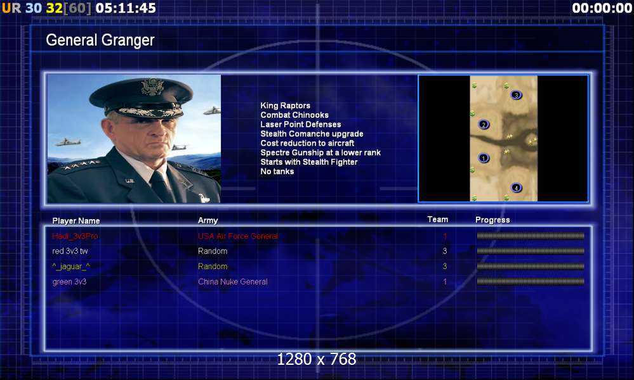Viewport: 634px width, 380px height.
Task: Click the No tanks line
Action: (x=277, y=172)
